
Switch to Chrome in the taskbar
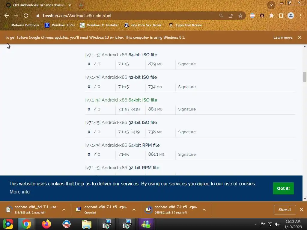click(26, 224)
